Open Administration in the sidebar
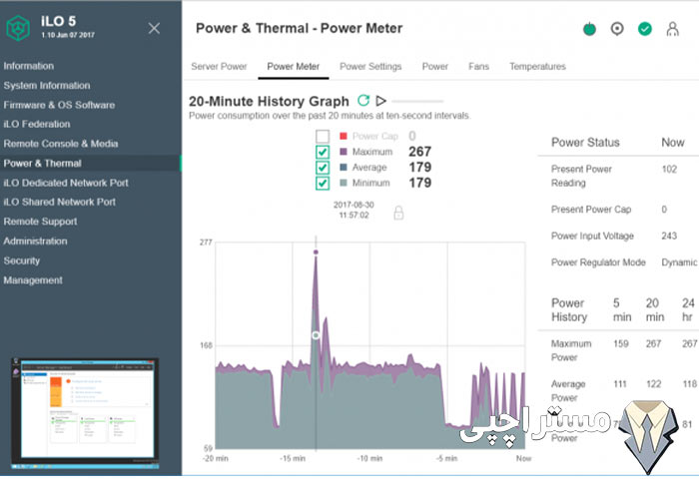The height and width of the screenshot is (499, 699). (35, 242)
